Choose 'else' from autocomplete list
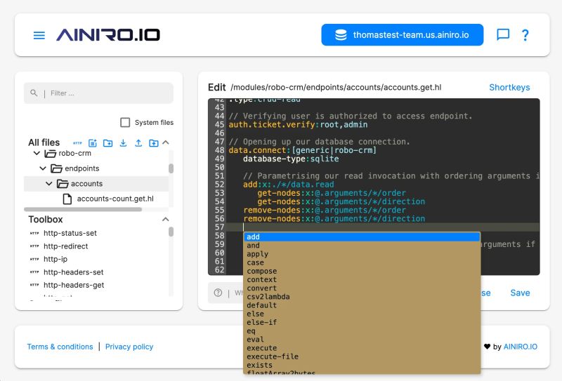The image size is (562, 381). point(362,314)
